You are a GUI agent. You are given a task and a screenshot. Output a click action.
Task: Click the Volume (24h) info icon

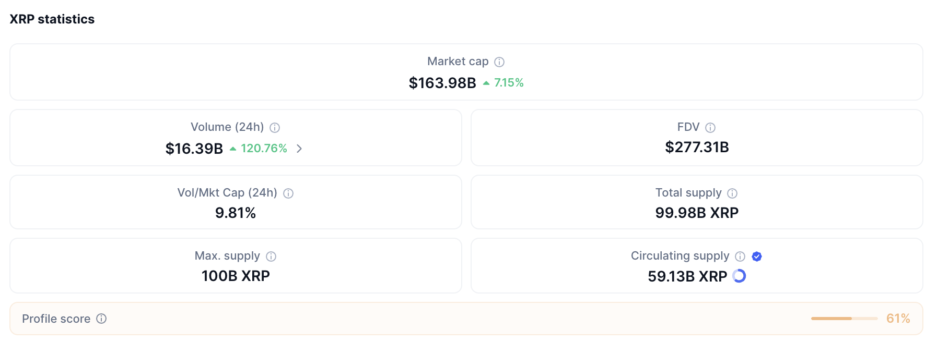tap(275, 128)
